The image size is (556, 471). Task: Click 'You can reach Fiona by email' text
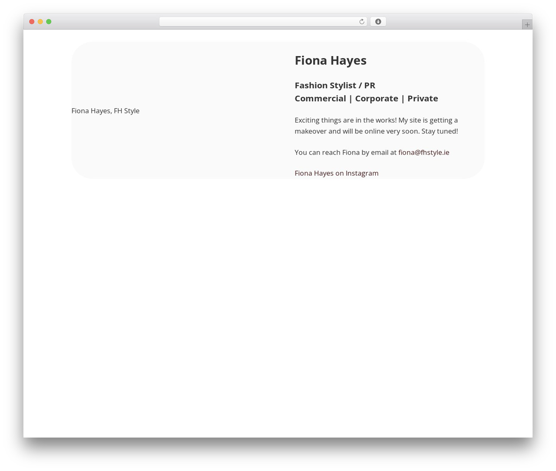coord(345,152)
